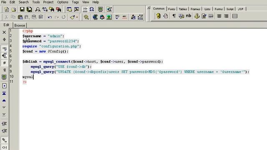
Task: Click the gray down triangle in sidebar
Action: [x=4, y=107]
